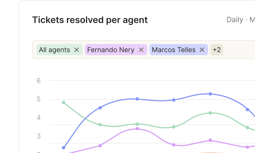Click the second green data point
Viewport: 255px width, 153px height.
[100, 125]
